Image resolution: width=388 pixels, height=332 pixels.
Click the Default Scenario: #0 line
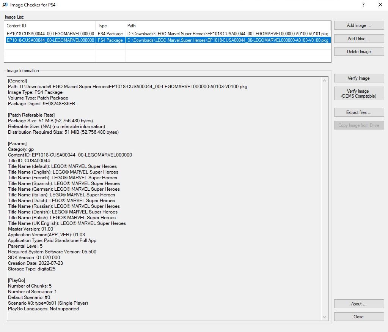[29, 297]
